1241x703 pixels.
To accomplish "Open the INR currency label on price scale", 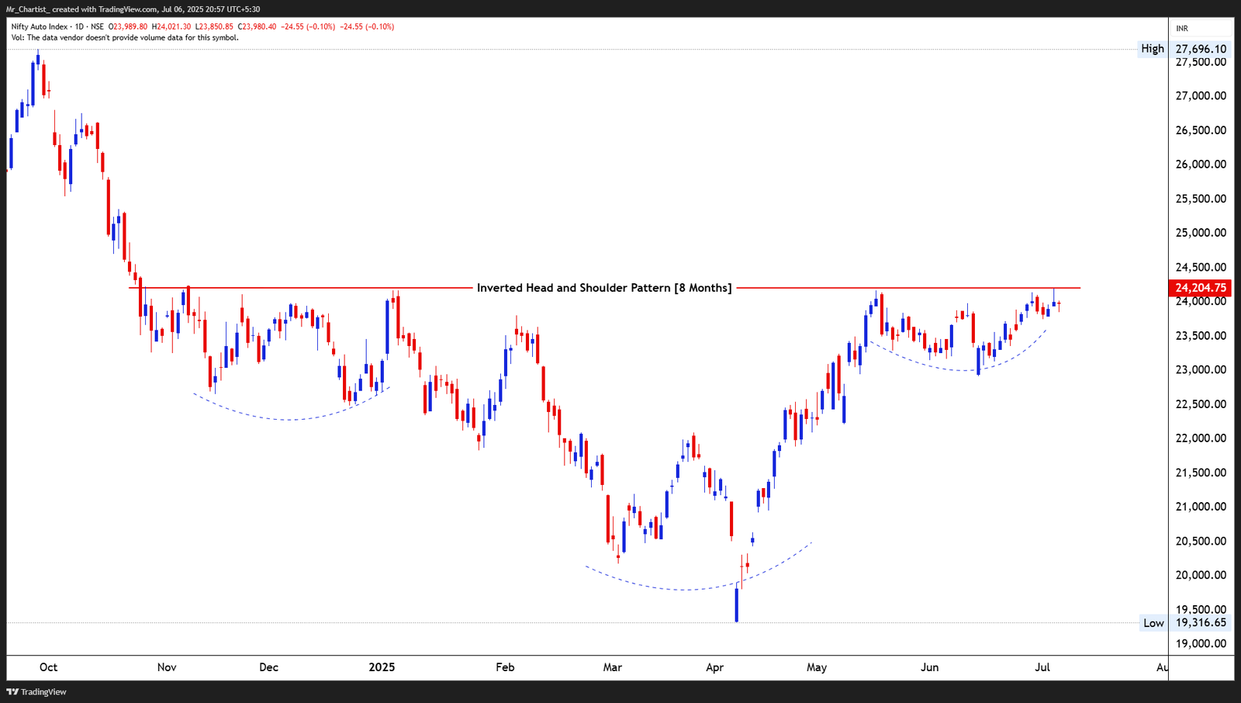I will coord(1181,26).
